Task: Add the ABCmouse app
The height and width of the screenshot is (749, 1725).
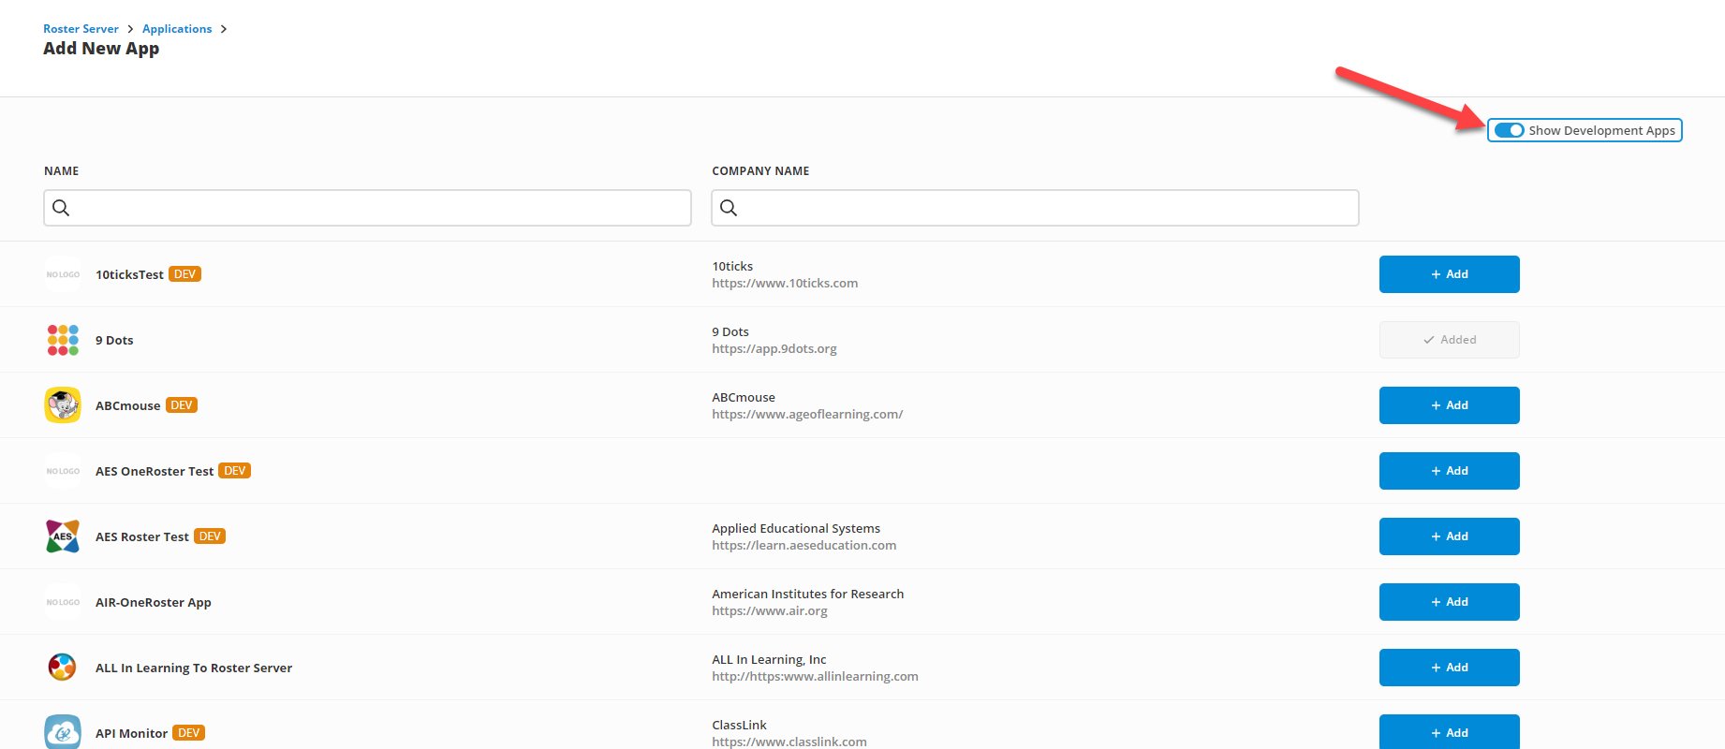Action: click(1449, 405)
